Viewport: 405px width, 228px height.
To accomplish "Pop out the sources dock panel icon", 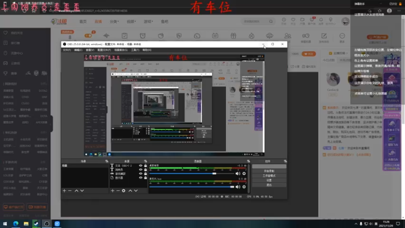I will pos(145,161).
